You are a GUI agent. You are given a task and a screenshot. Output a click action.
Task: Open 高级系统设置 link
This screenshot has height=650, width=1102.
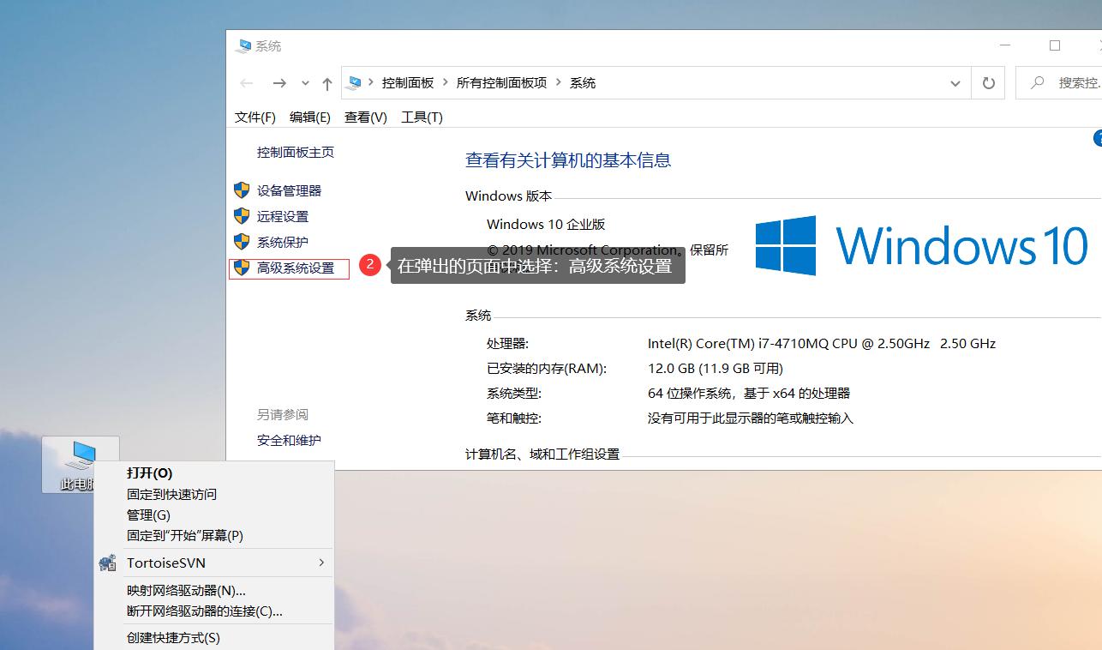coord(296,268)
